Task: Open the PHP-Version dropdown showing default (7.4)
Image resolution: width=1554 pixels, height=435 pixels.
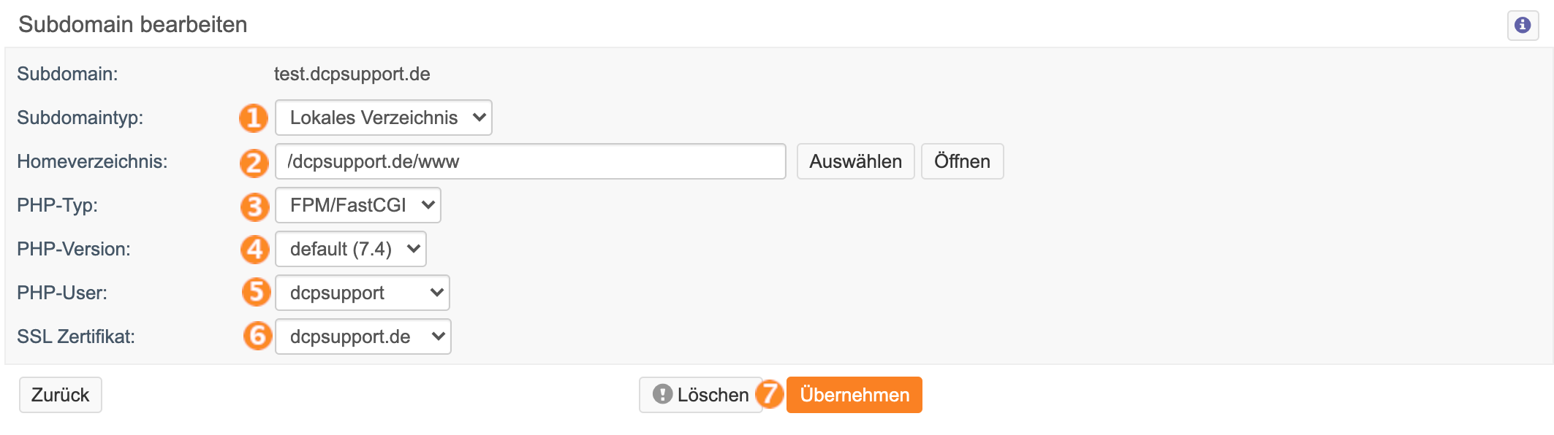Action: [x=351, y=249]
